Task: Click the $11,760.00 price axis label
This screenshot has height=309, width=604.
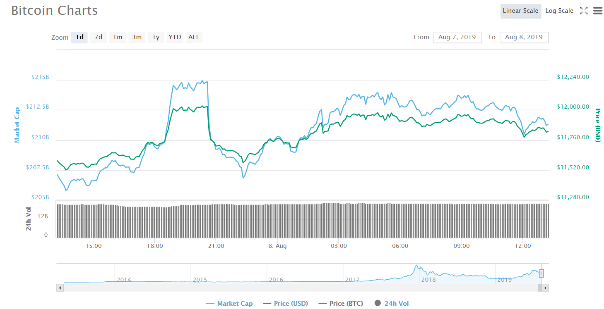Action: (x=573, y=137)
